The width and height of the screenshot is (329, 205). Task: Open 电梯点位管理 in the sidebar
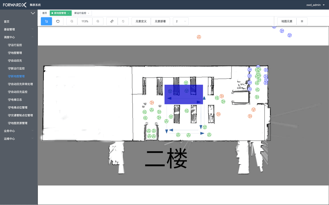(x=19, y=107)
